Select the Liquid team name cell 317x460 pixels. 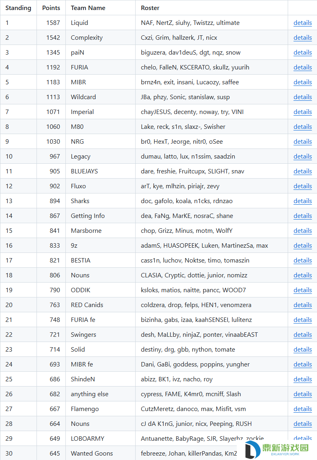101,22
